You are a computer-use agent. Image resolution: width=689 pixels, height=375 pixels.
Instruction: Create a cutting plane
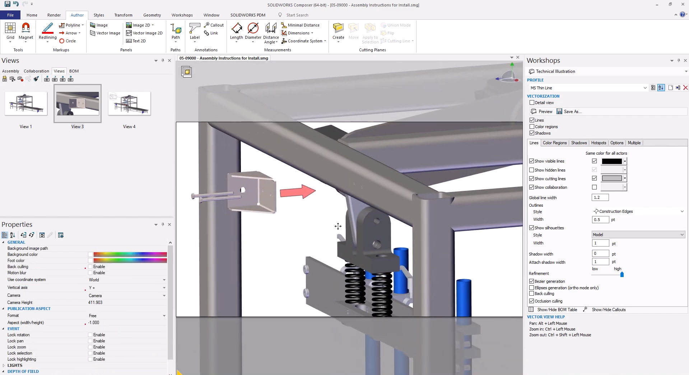(338, 31)
